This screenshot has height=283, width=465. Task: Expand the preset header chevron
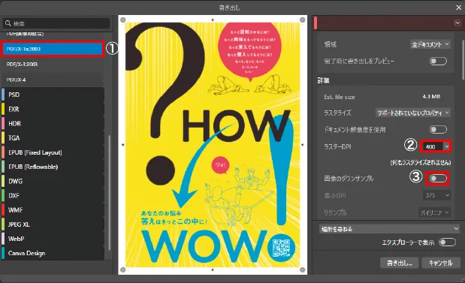pos(457,23)
